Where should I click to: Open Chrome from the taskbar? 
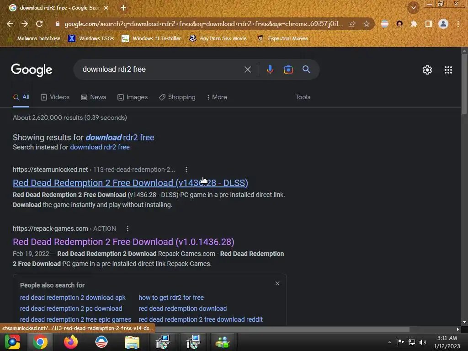point(40,342)
